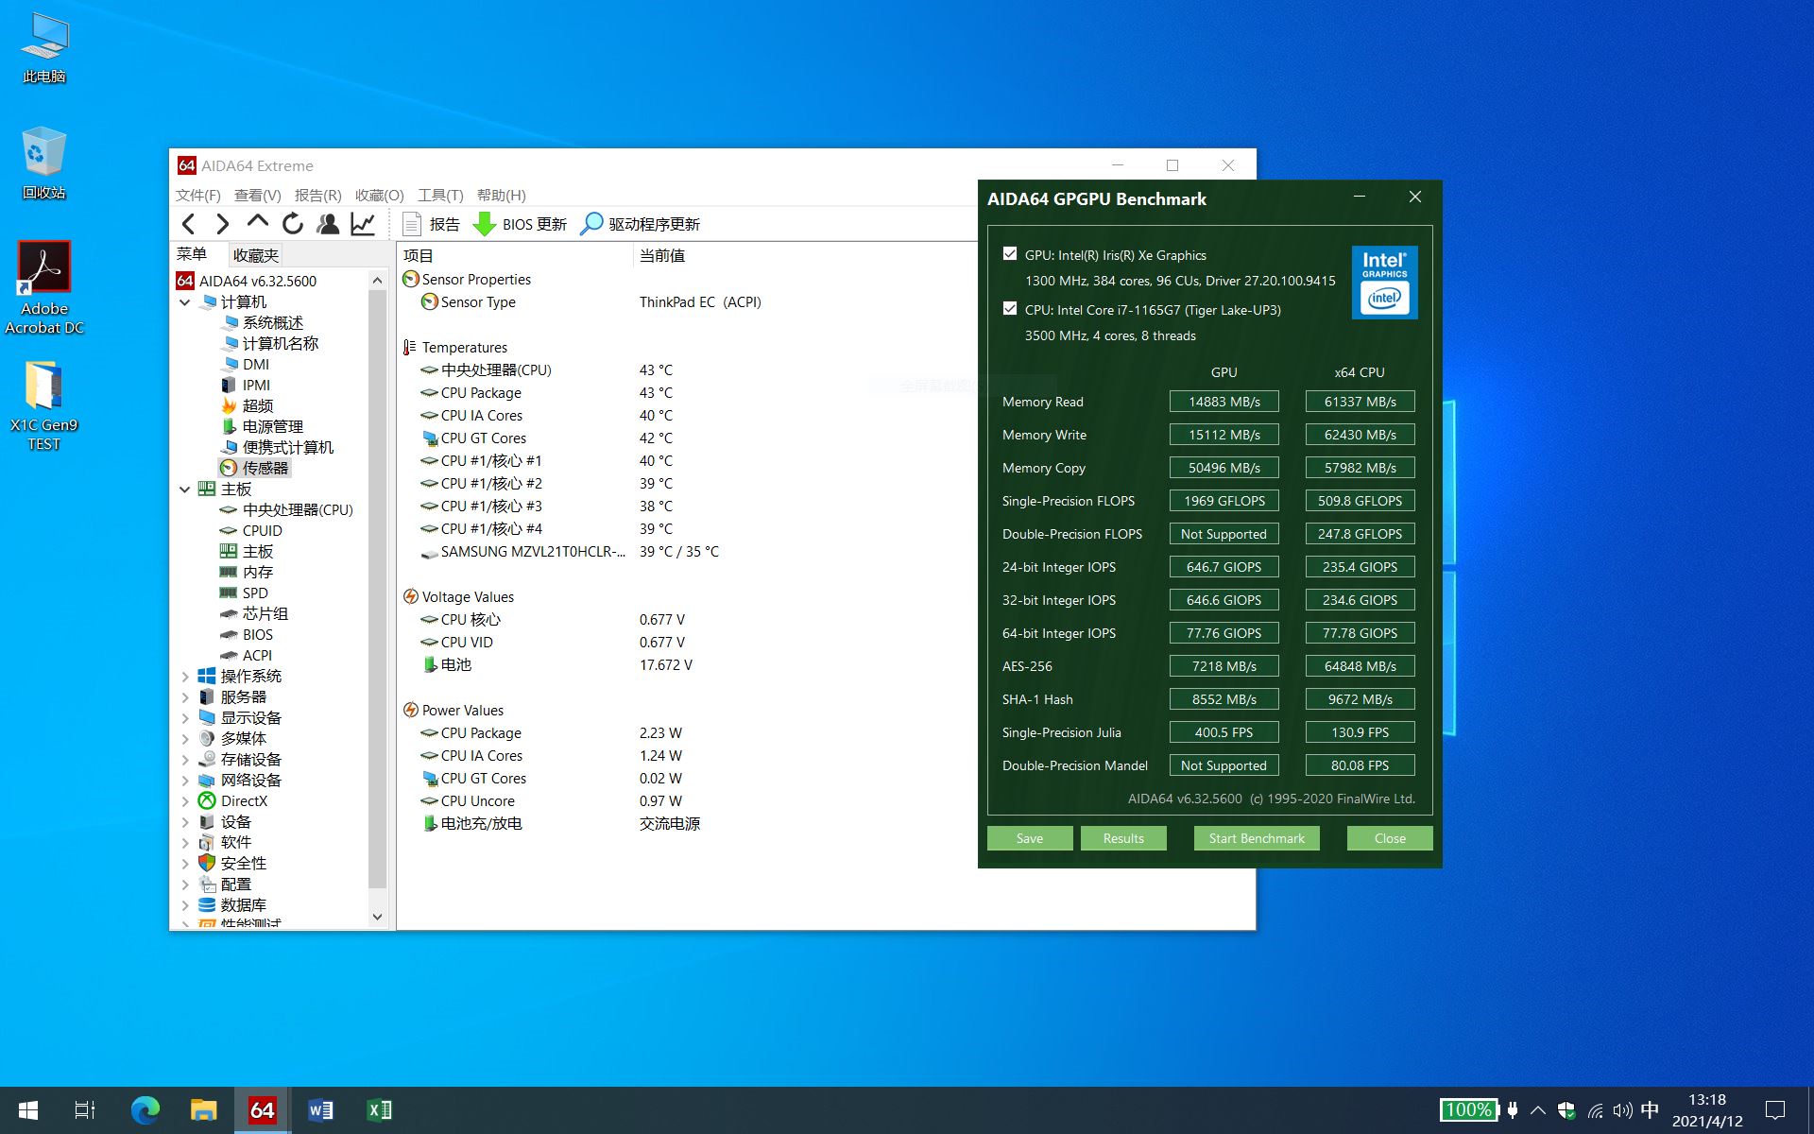Open the Windows Start menu
Image resolution: width=1814 pixels, height=1134 pixels.
tap(28, 1110)
